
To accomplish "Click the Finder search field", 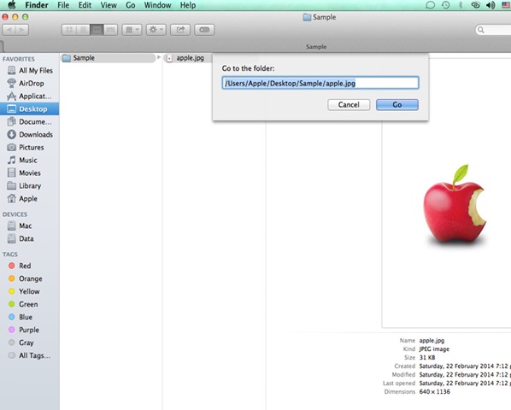I will (x=493, y=30).
